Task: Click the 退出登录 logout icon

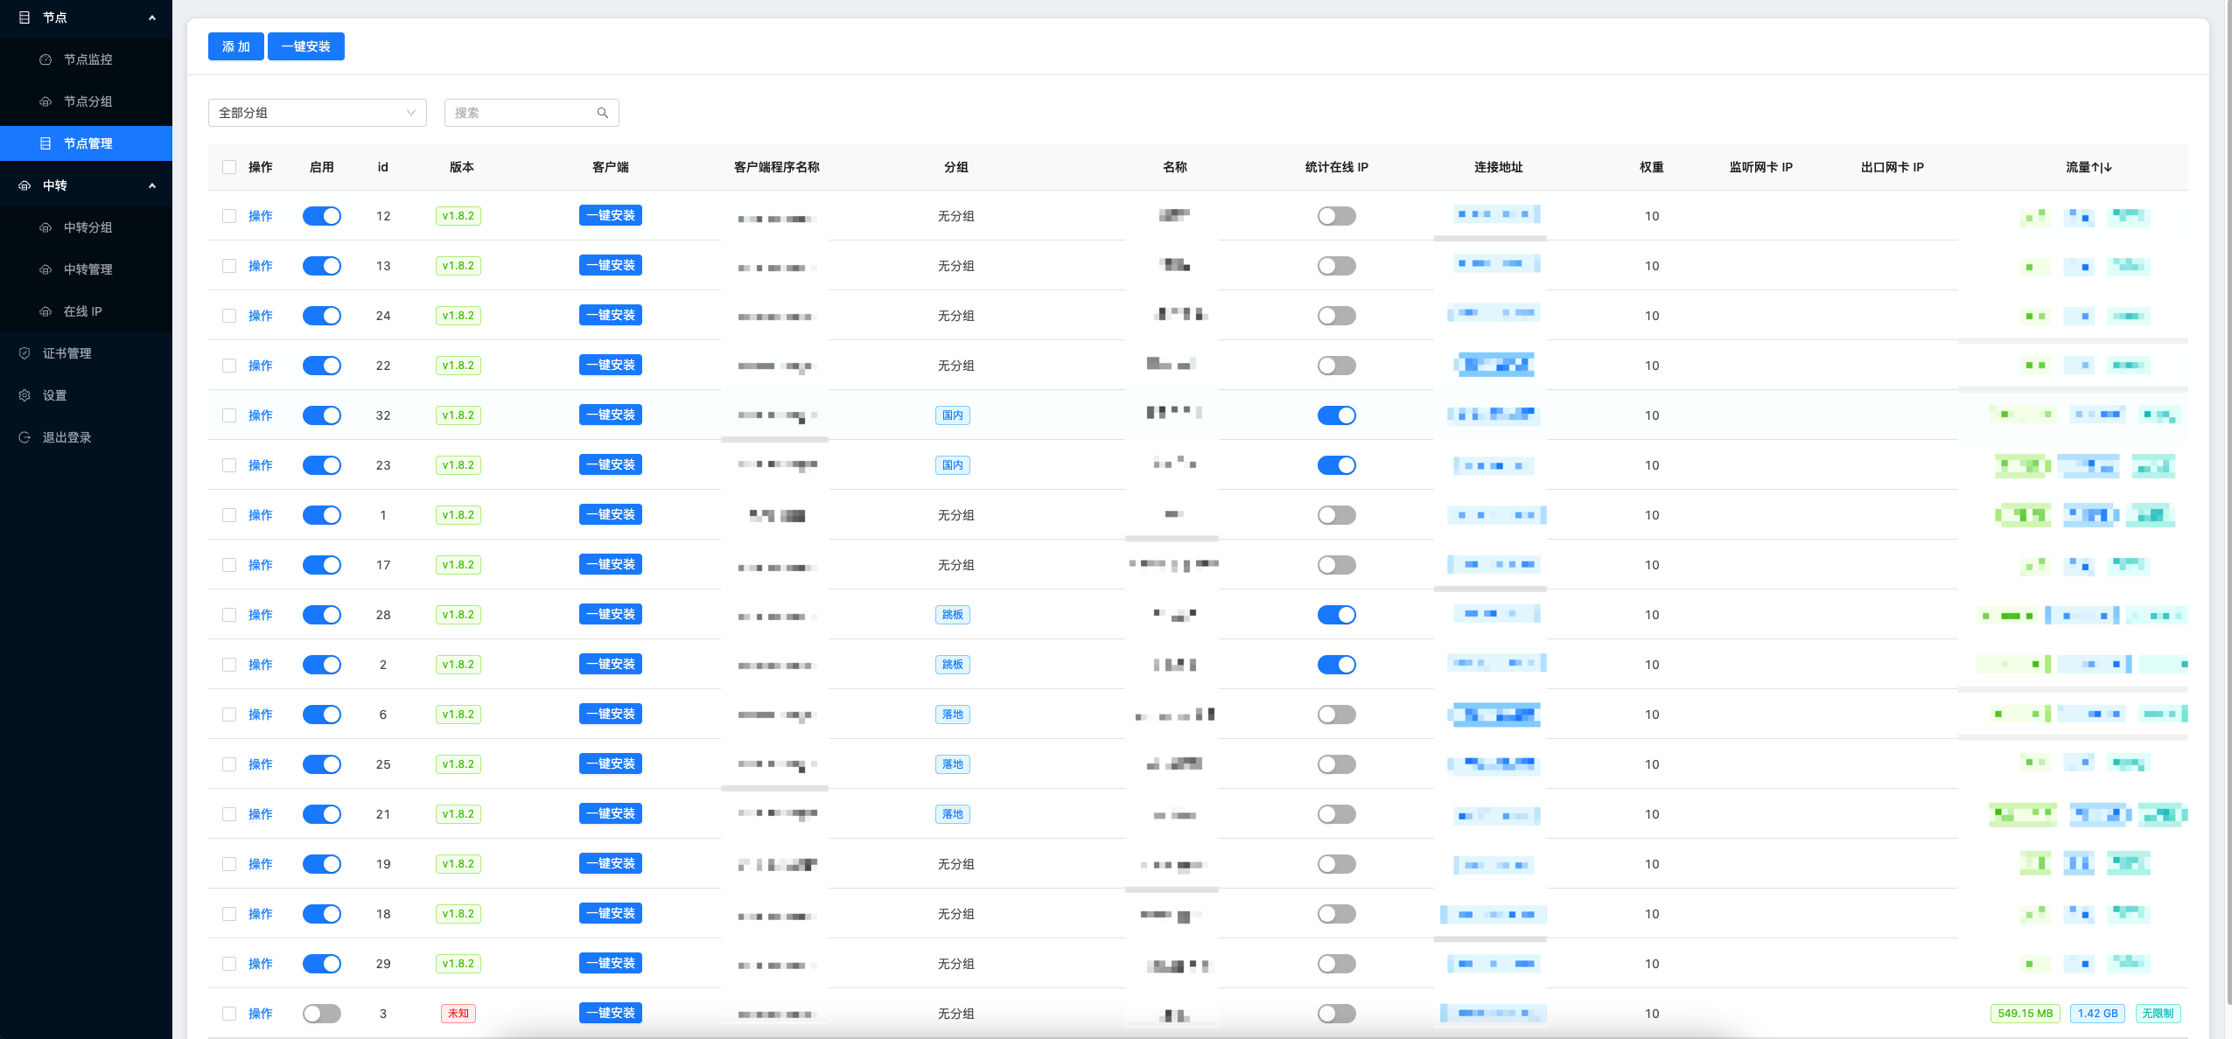Action: click(24, 437)
